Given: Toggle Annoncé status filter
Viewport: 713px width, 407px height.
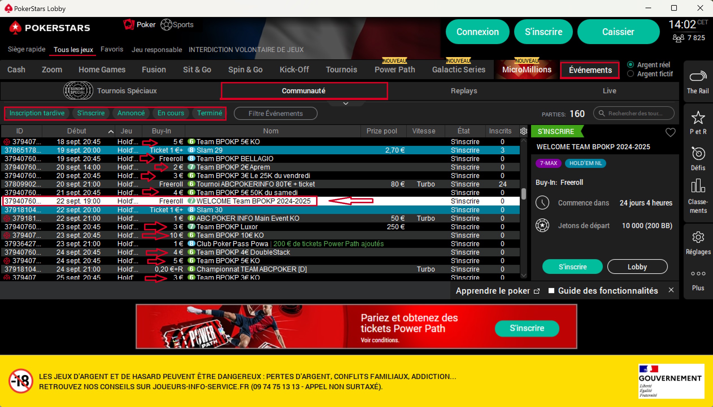Looking at the screenshot, I should point(131,113).
